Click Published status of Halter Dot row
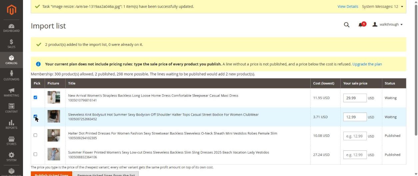 (392, 136)
